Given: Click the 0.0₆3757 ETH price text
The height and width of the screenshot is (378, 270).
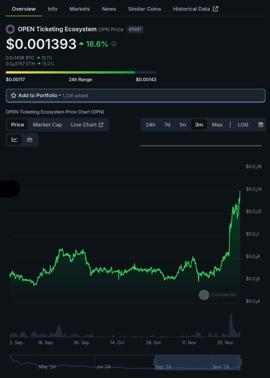Looking at the screenshot, I should click(20, 64).
